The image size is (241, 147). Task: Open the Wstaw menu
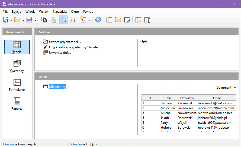click(44, 12)
